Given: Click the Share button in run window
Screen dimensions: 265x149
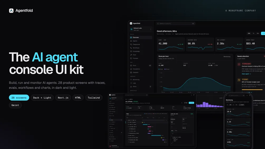Looking at the screenshot, I should (186, 103).
